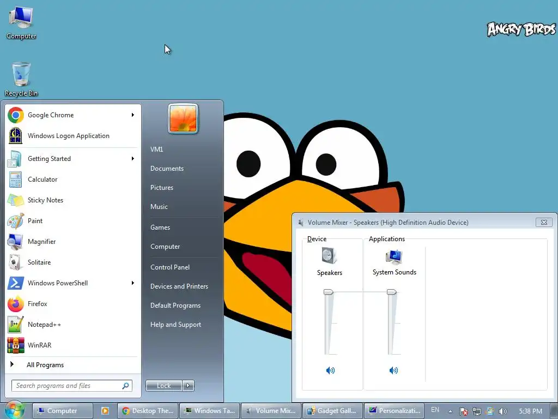558x419 pixels.
Task: Select Computer desktop icon
Action: 21,23
